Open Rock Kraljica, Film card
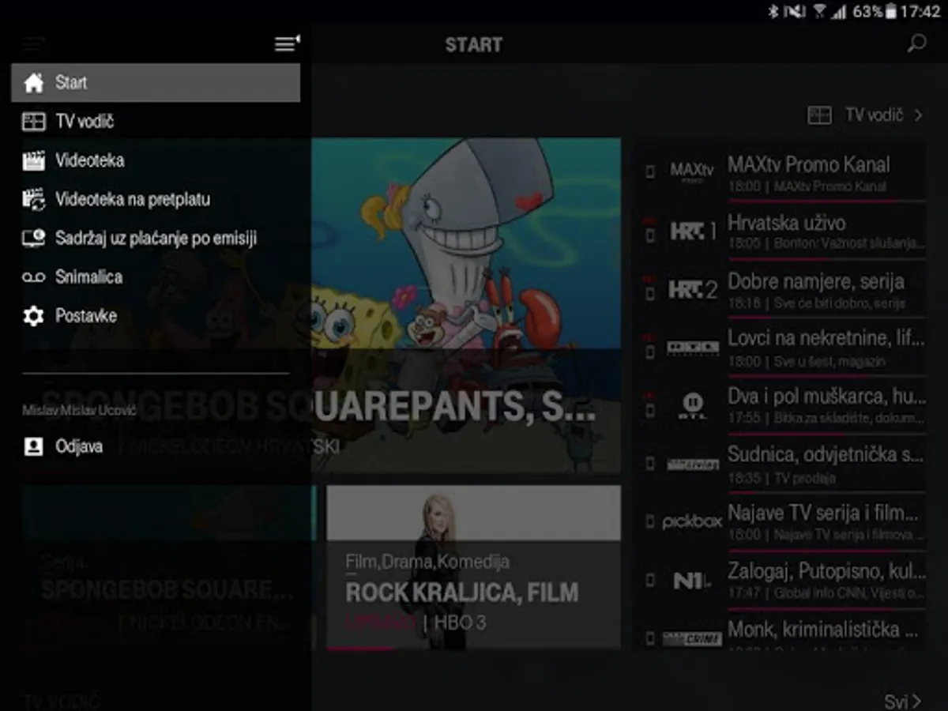 coord(474,568)
